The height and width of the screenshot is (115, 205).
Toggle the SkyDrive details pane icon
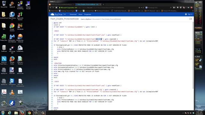pyautogui.click(x=190, y=19)
